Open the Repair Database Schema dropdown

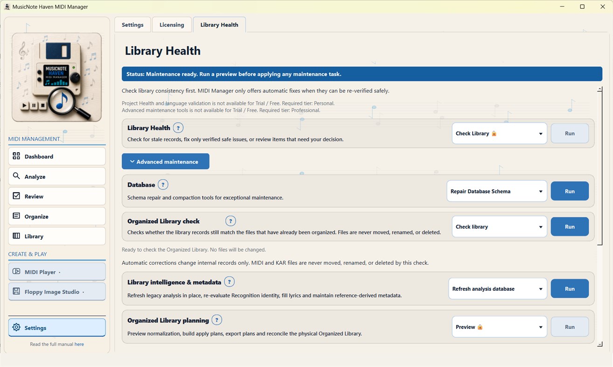[497, 191]
